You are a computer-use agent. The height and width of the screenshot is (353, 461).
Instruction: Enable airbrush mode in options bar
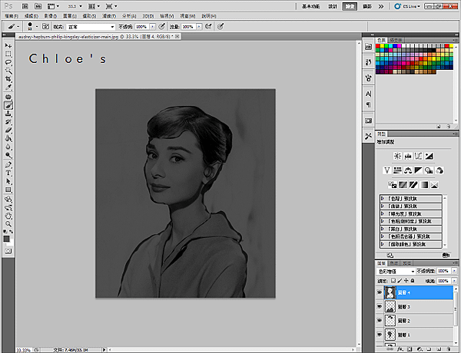tap(208, 26)
